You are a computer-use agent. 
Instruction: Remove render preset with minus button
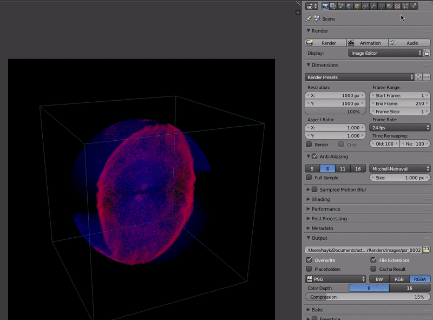coord(426,77)
